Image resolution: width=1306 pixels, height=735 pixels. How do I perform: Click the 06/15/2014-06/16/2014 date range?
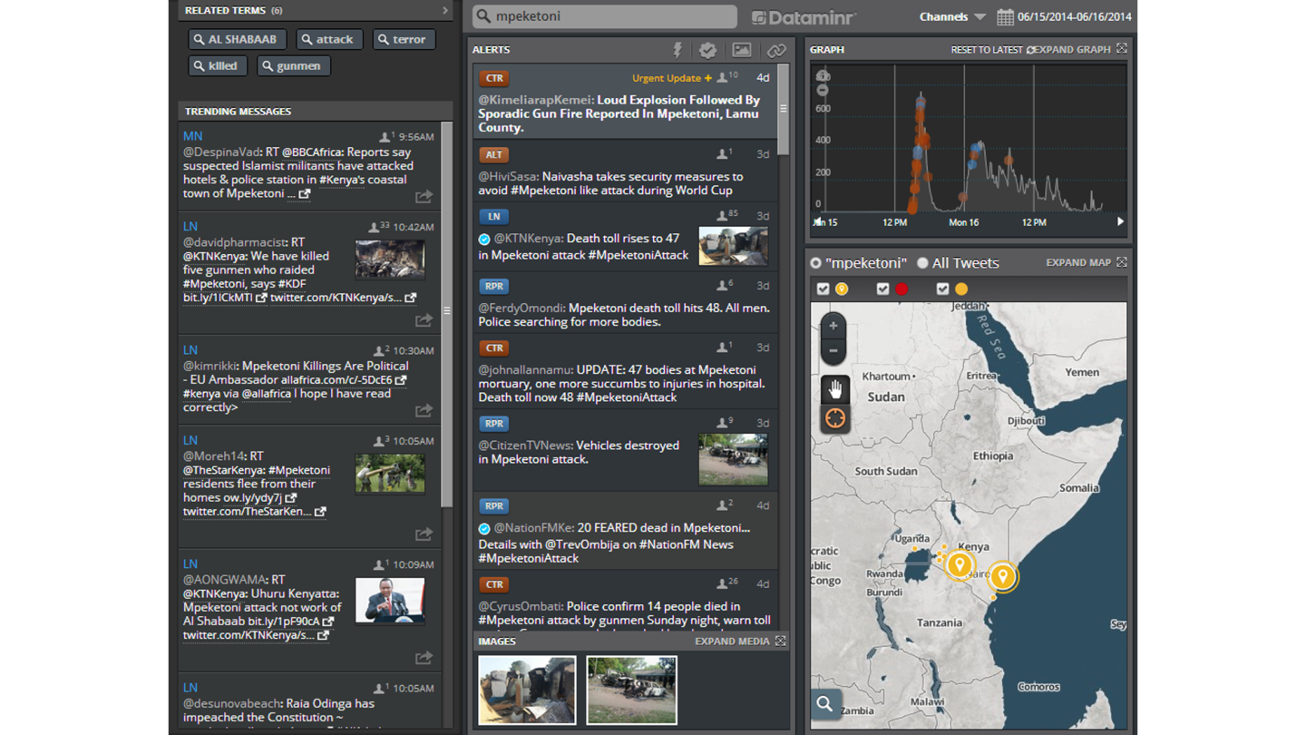pos(1075,16)
